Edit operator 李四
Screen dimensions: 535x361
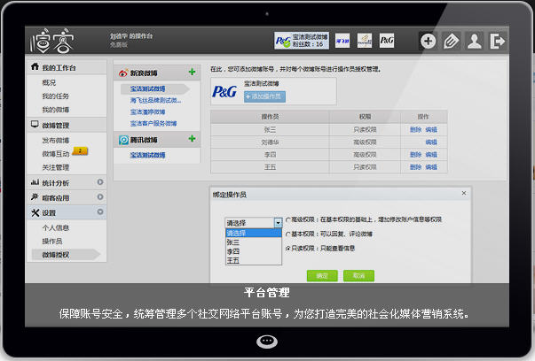tap(431, 155)
